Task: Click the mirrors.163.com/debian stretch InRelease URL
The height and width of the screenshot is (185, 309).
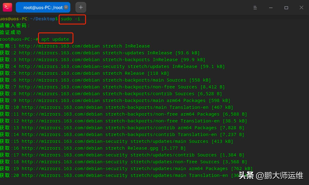Action: 85,46
